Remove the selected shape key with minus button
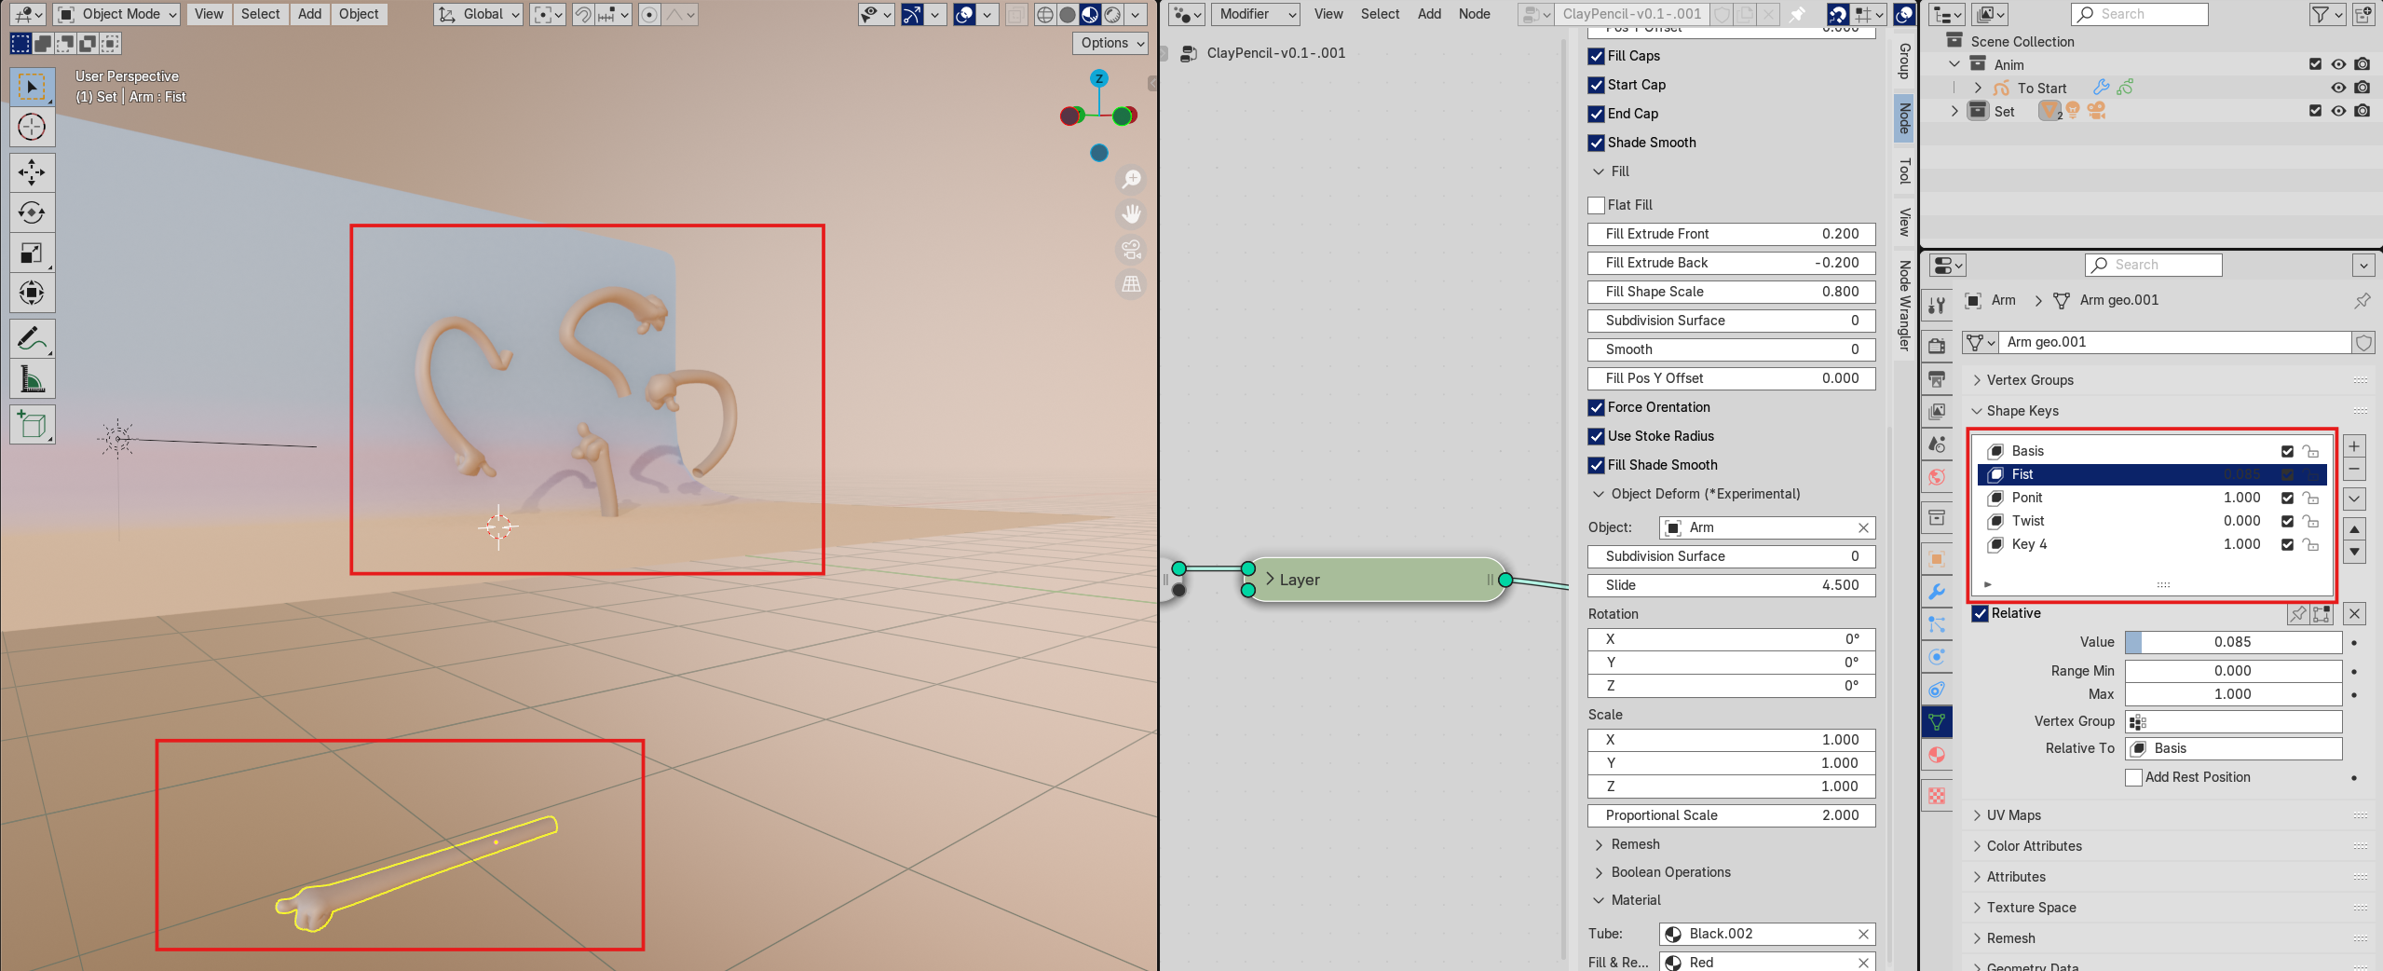Image resolution: width=2383 pixels, height=971 pixels. click(x=2354, y=470)
